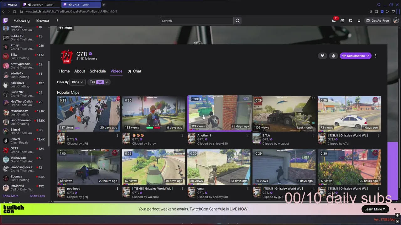Open Zoomaa's channel in the sidebar
Screen dimensions: 401x225
tap(24, 178)
